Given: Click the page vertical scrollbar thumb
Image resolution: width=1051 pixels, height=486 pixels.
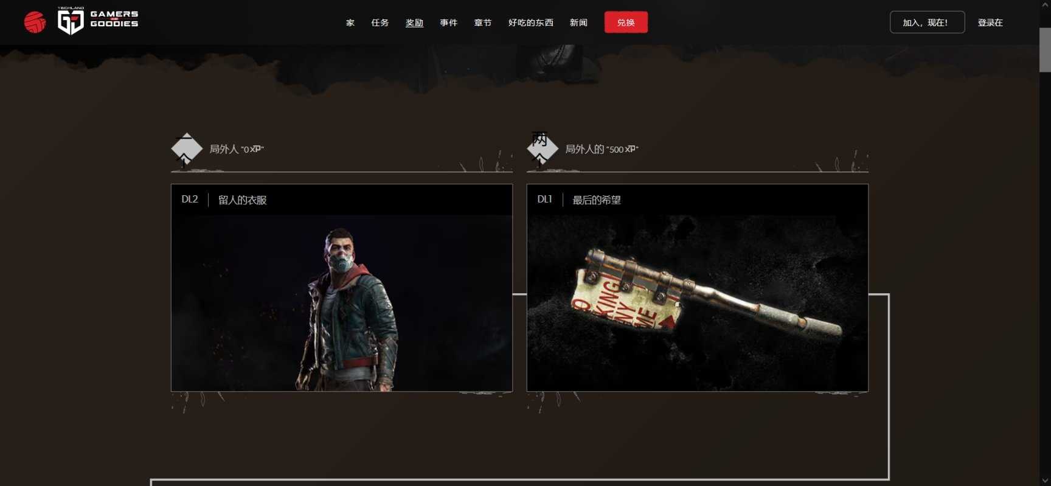Looking at the screenshot, I should point(1045,50).
